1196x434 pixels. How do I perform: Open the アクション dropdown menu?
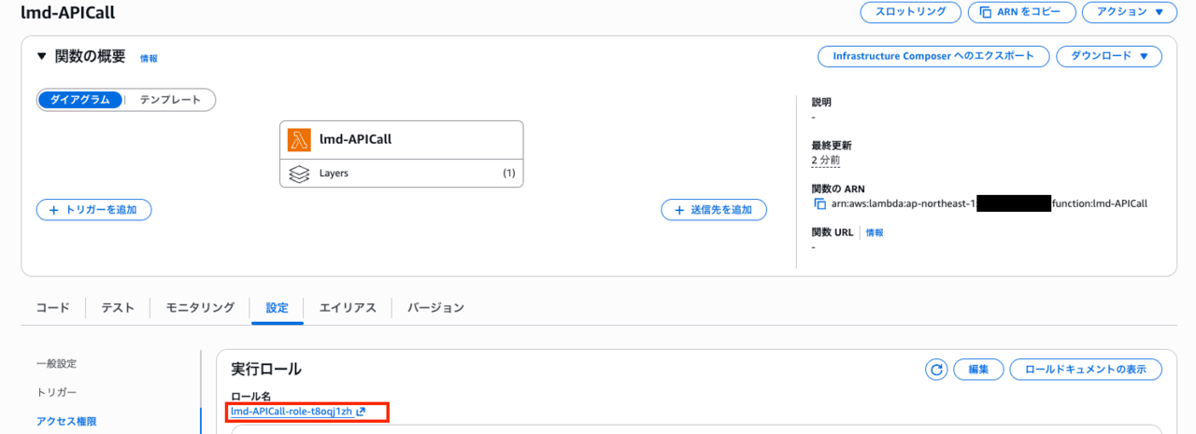(1130, 12)
